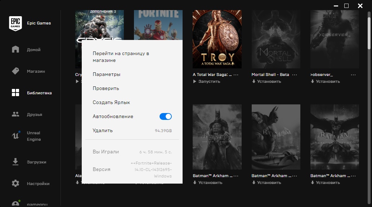Open the Epic Games title link
The height and width of the screenshot is (207, 372).
click(x=39, y=23)
